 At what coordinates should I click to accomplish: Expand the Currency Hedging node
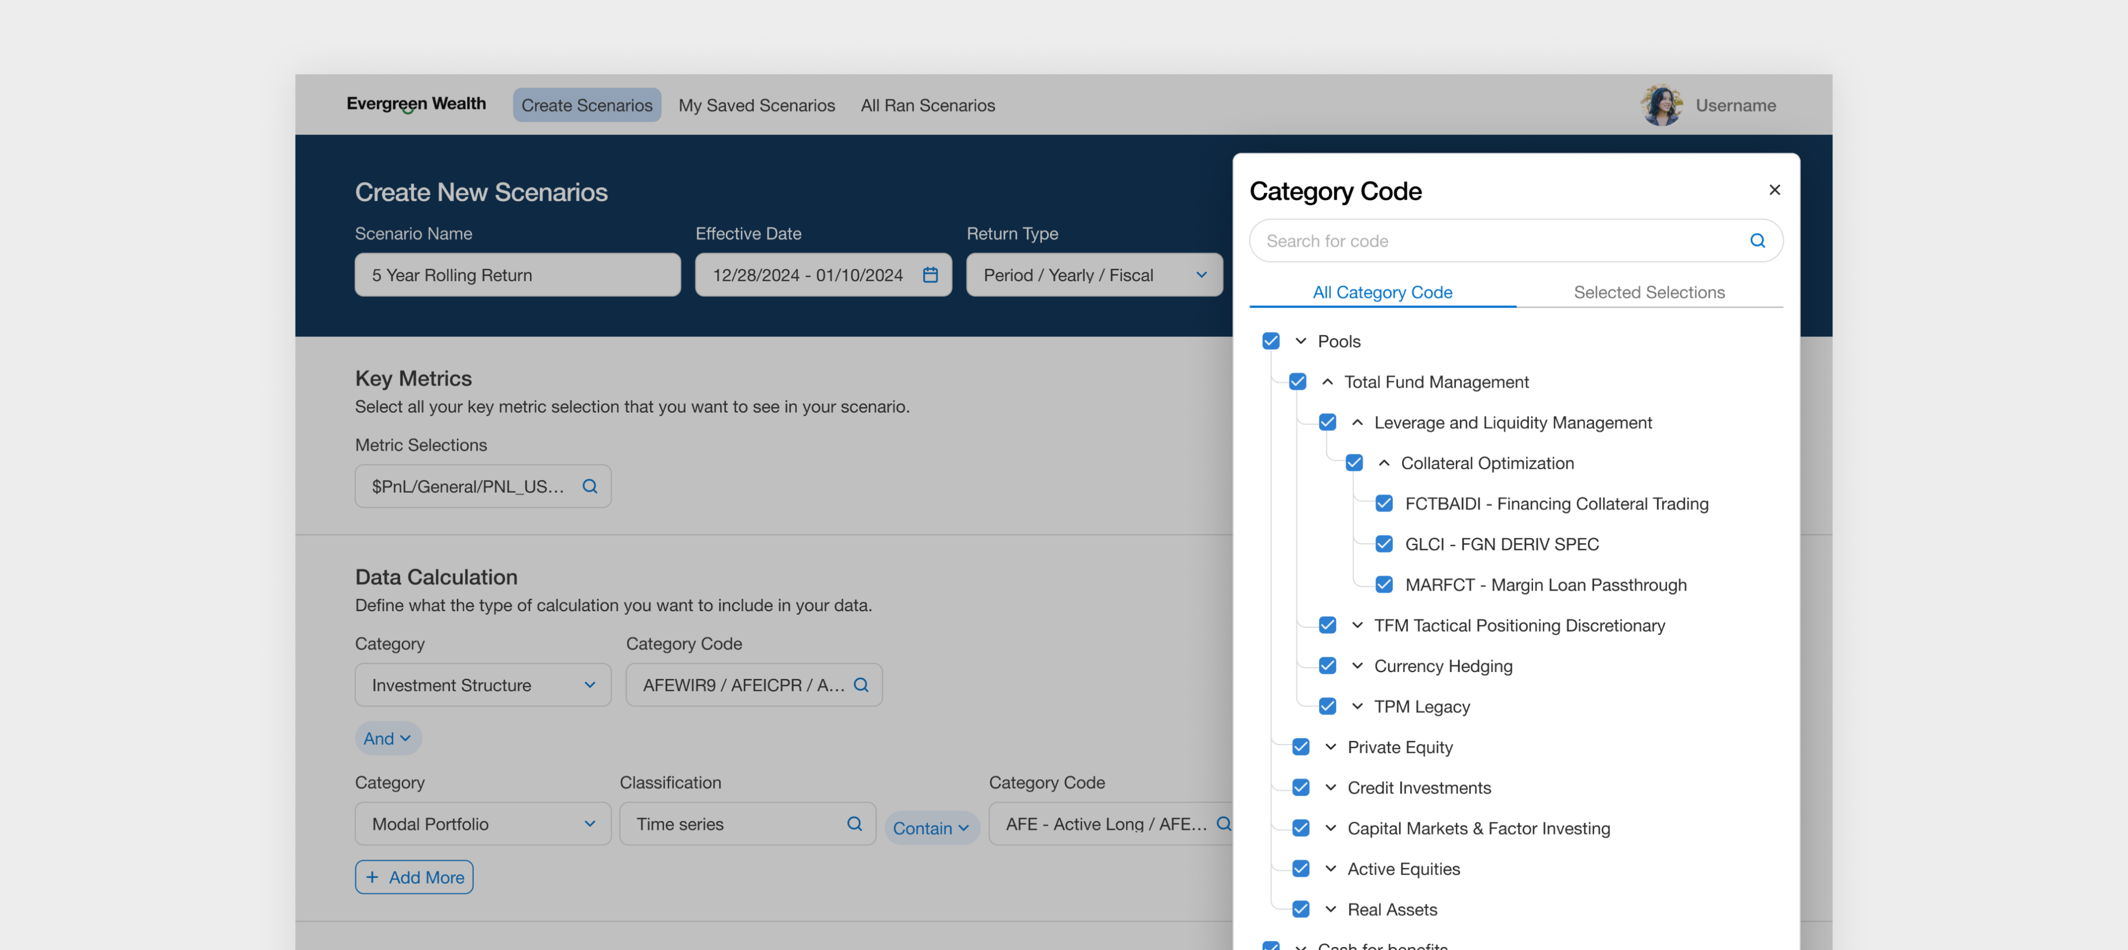point(1356,666)
